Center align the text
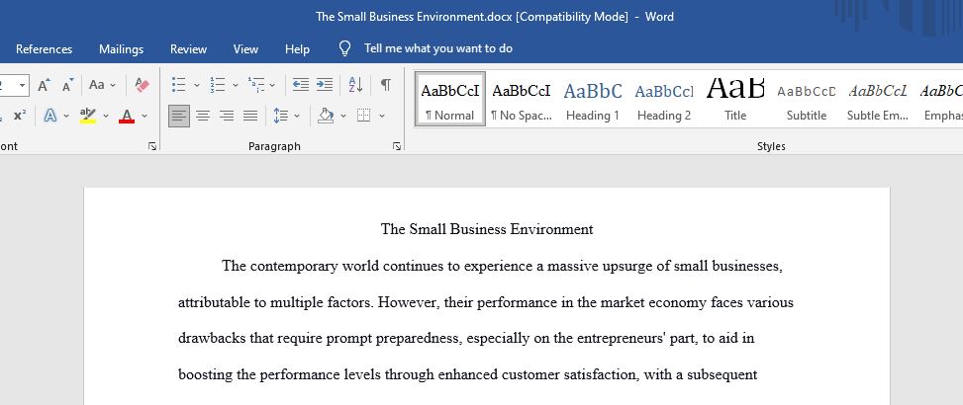This screenshot has width=963, height=405. click(203, 116)
